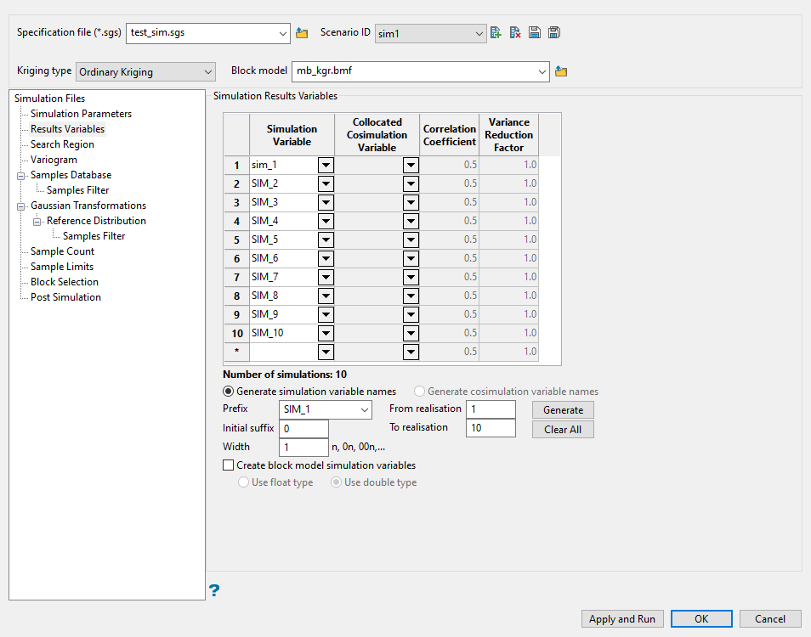Image resolution: width=811 pixels, height=637 pixels.
Task: Create a new scenario
Action: (x=495, y=32)
